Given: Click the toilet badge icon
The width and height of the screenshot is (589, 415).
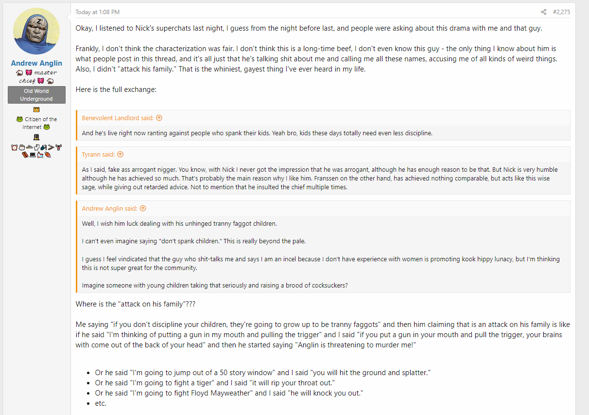Looking at the screenshot, I should (x=36, y=147).
